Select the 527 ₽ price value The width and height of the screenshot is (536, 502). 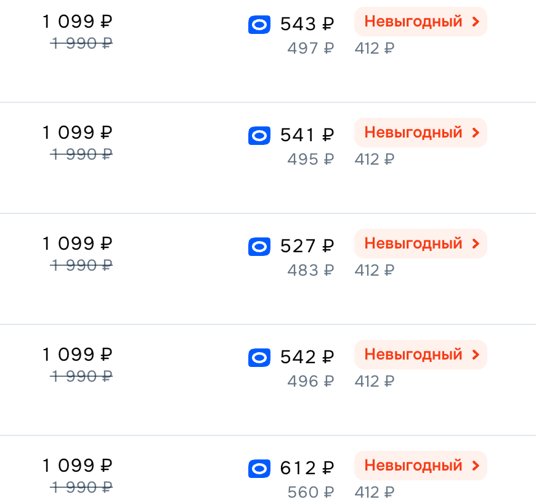tap(307, 247)
